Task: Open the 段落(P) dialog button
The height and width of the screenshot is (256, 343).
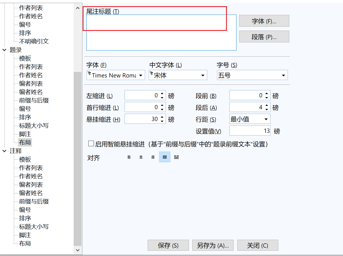Action: [x=264, y=36]
